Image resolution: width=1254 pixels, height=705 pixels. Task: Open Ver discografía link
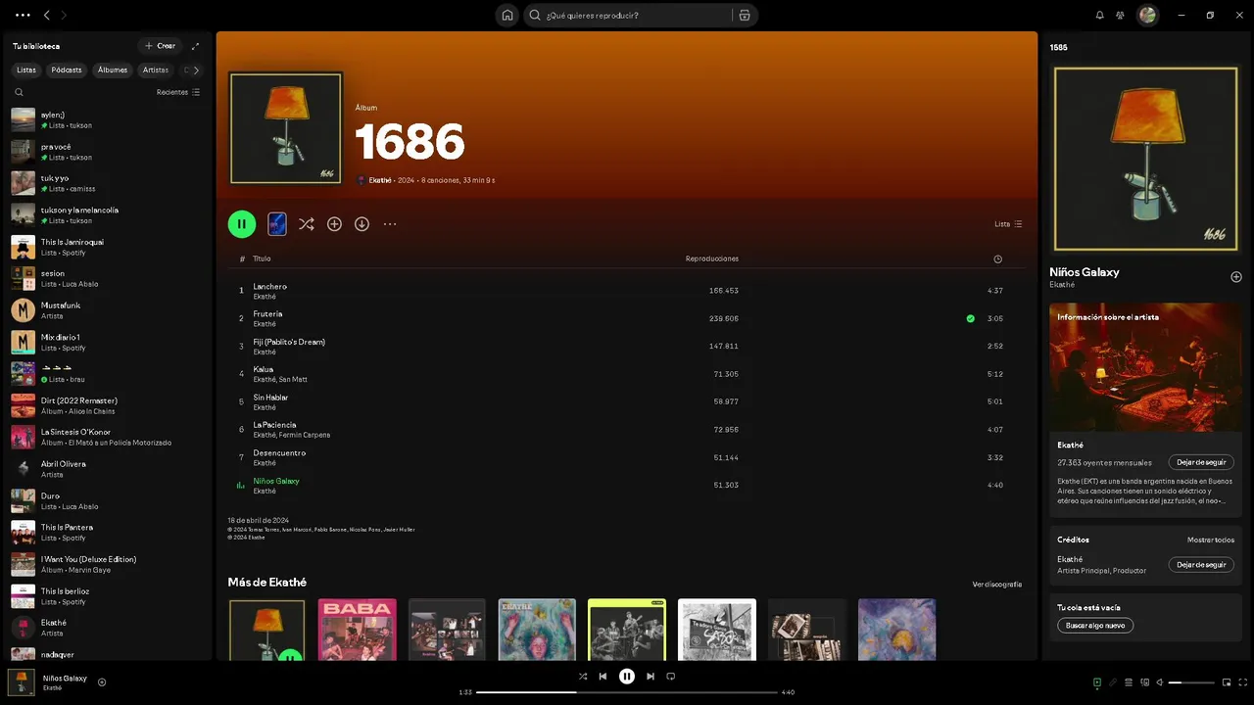click(996, 585)
